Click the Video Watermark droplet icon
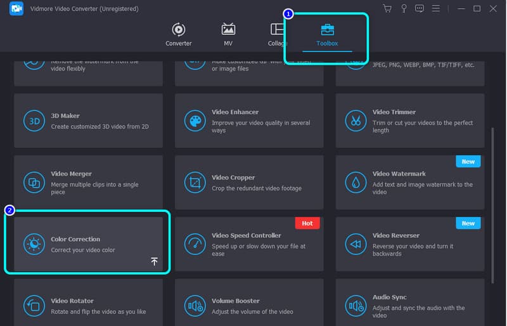The image size is (507, 326). (x=355, y=183)
